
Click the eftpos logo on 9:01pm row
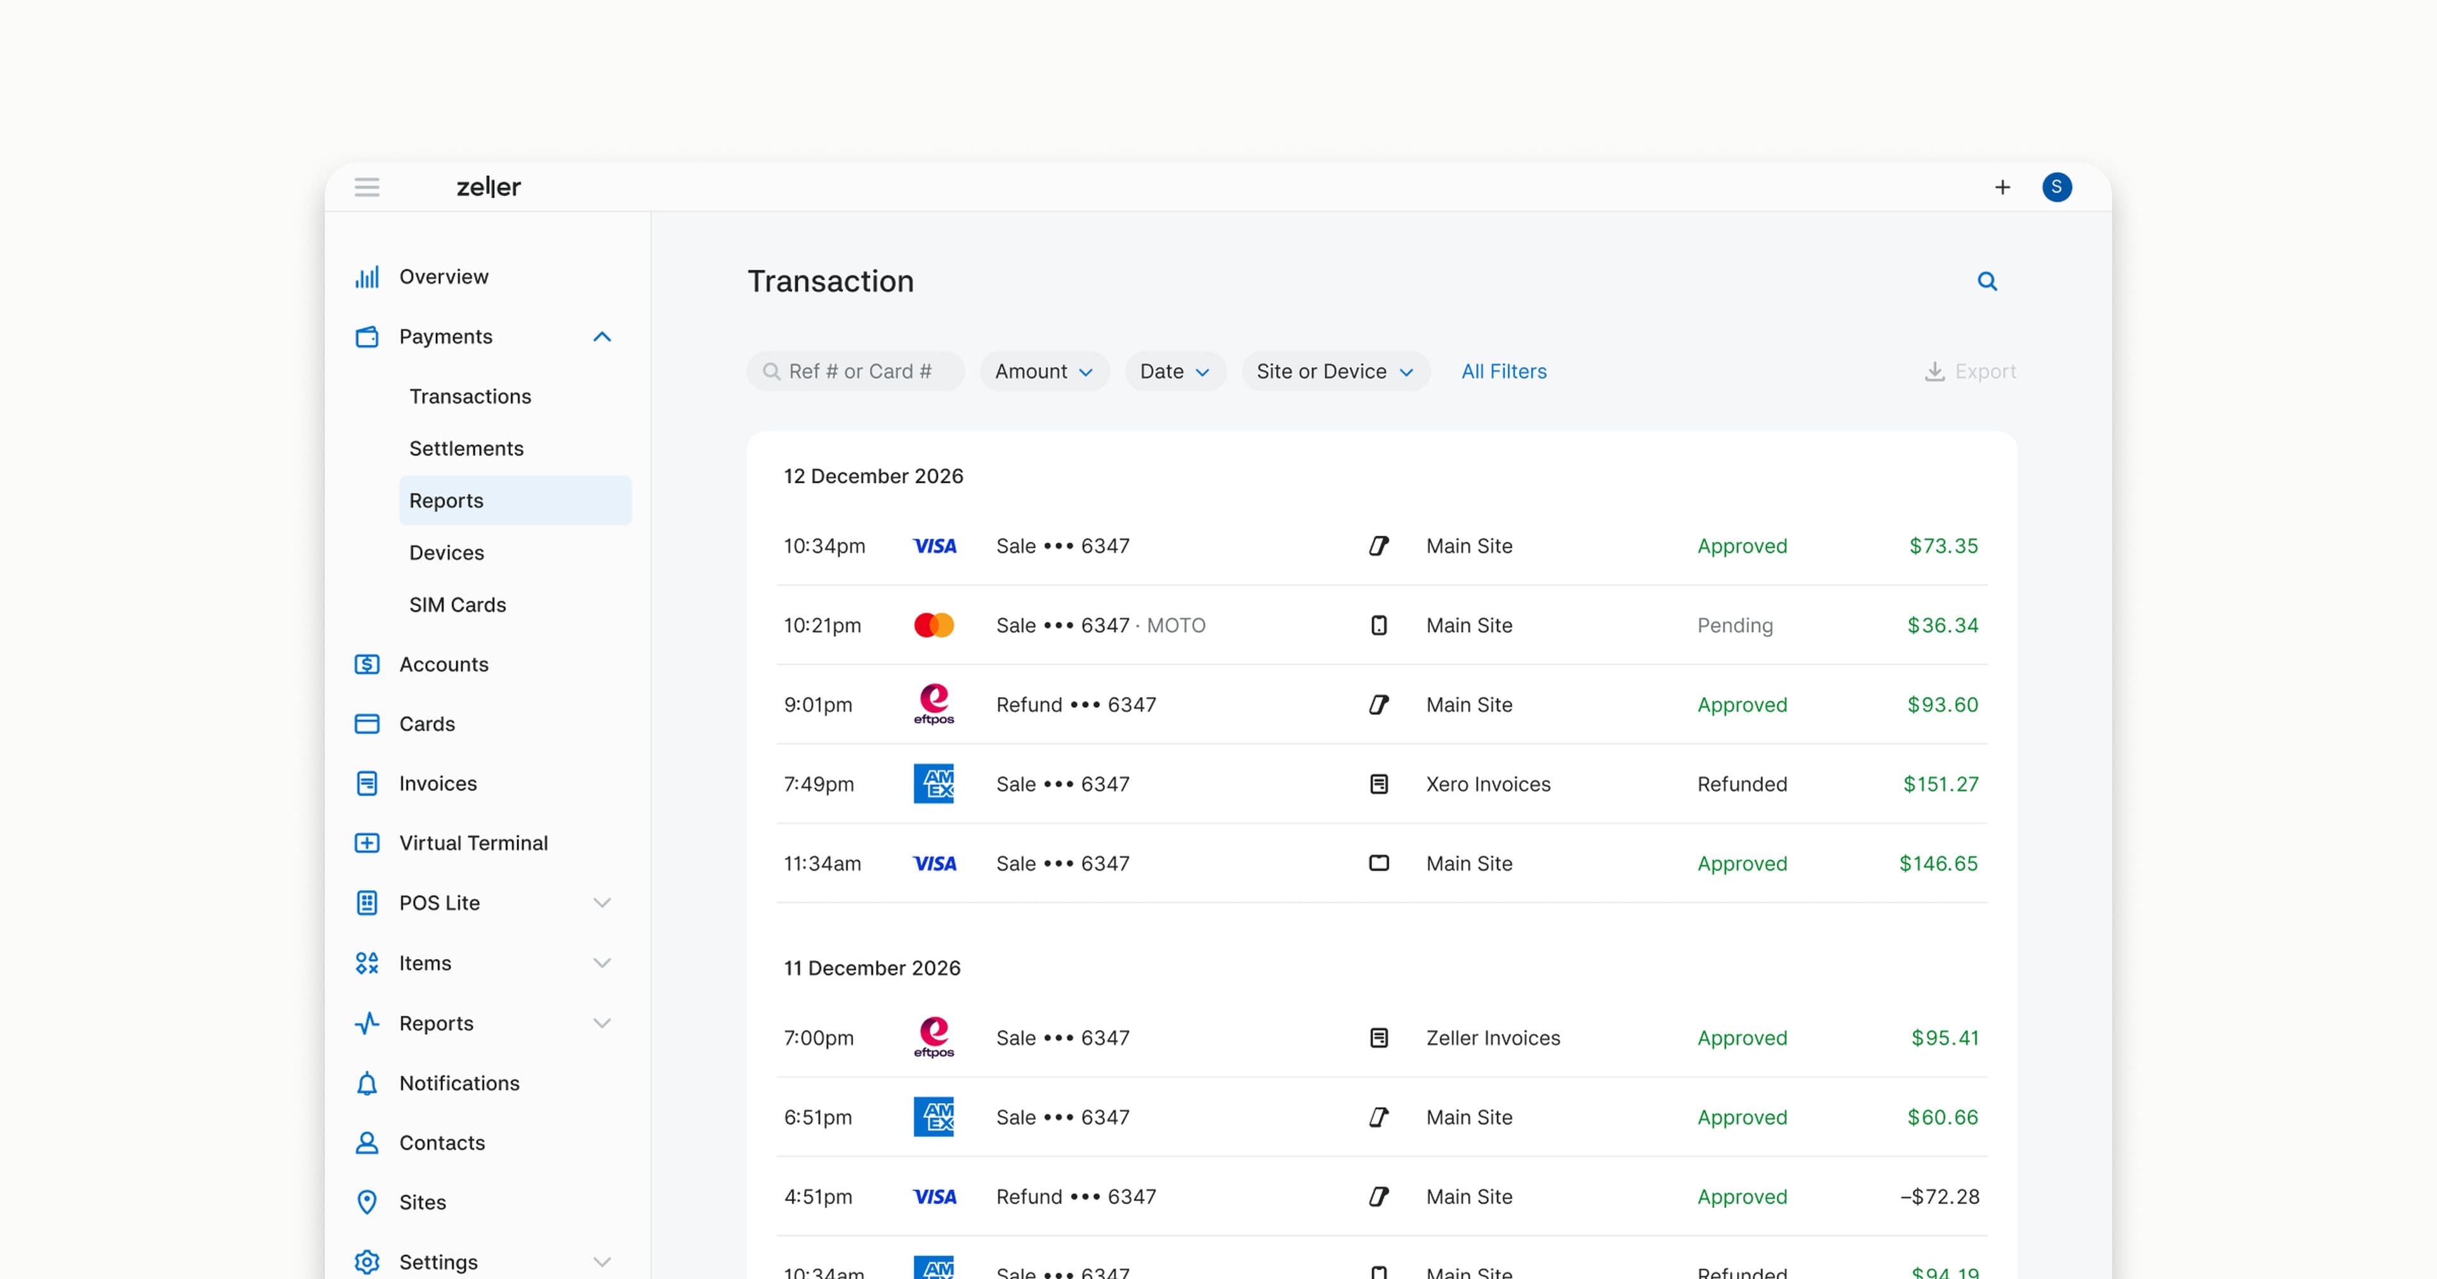[x=934, y=705]
